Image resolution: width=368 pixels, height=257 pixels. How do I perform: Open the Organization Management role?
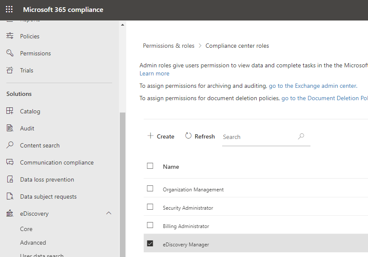pos(193,190)
